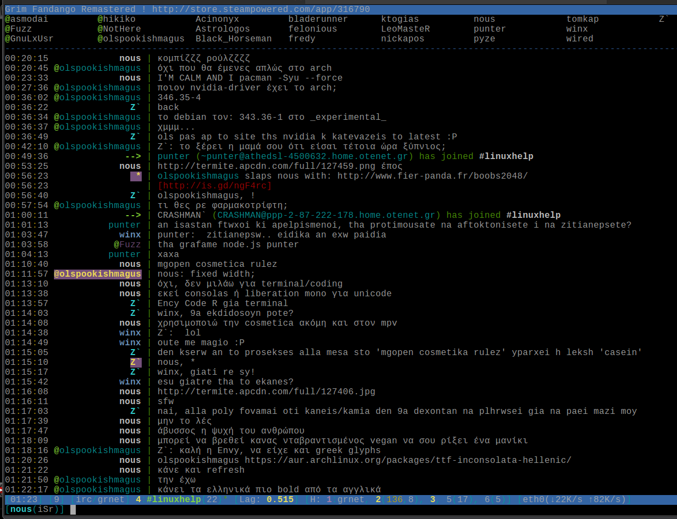This screenshot has height=519, width=677.
Task: Click the 'xaxa' message from punter
Action: point(168,254)
